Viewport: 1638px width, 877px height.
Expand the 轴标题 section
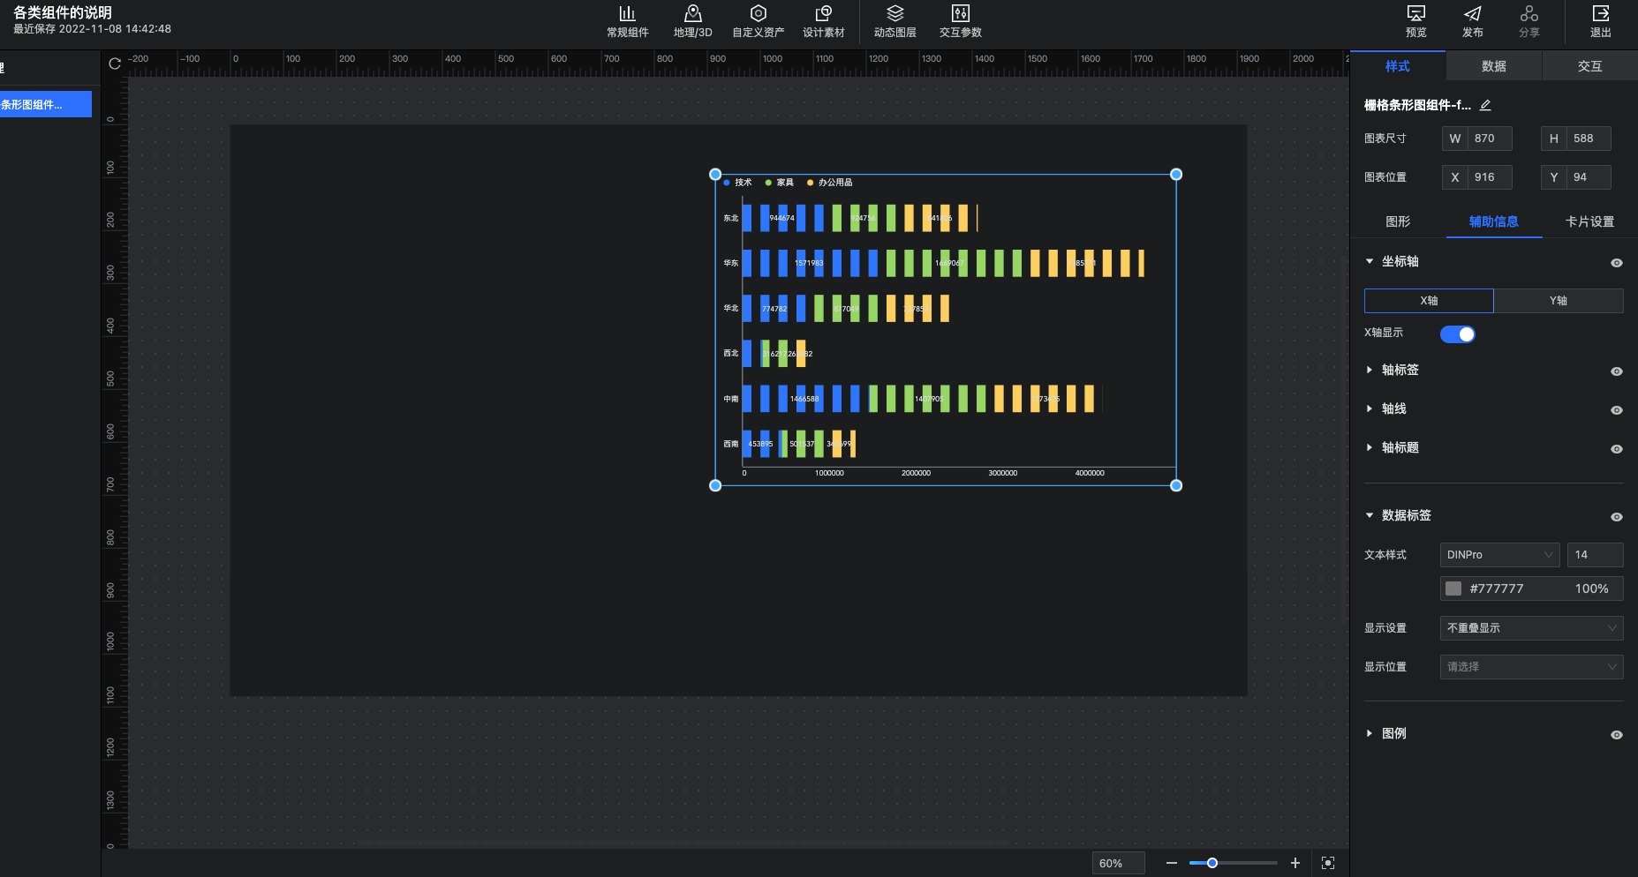click(1370, 447)
